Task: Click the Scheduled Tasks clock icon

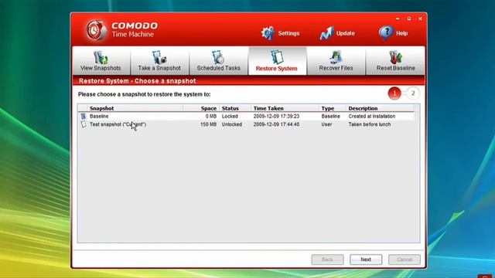Action: point(218,57)
